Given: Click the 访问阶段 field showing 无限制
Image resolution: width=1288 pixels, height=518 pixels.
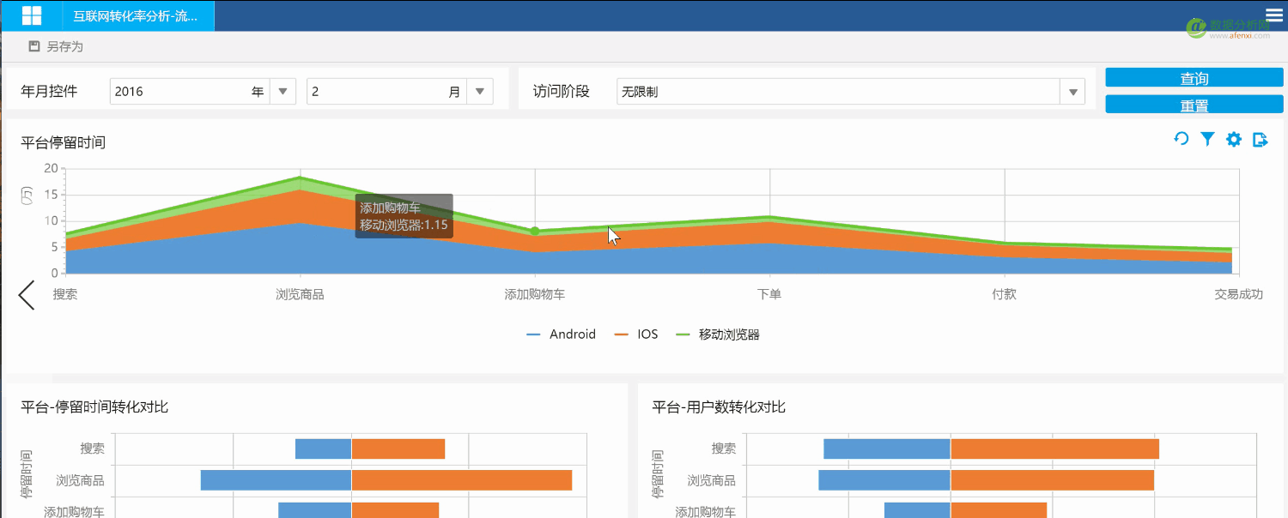Looking at the screenshot, I should click(x=839, y=92).
